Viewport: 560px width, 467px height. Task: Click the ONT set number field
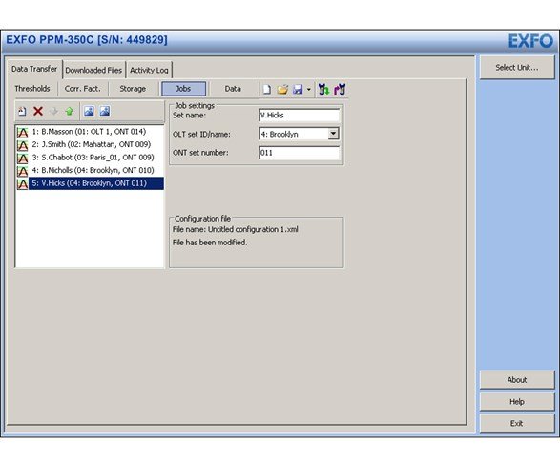pos(300,153)
